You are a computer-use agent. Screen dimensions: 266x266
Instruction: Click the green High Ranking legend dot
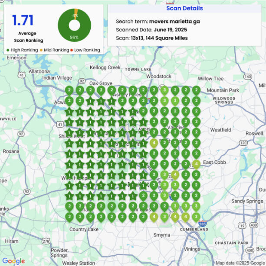[8, 50]
